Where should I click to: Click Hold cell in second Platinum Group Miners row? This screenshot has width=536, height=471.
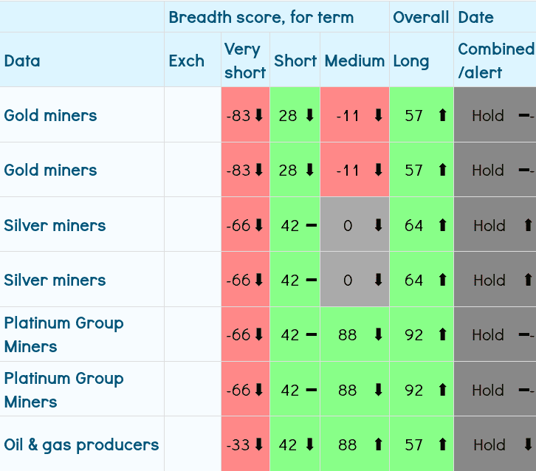488,390
